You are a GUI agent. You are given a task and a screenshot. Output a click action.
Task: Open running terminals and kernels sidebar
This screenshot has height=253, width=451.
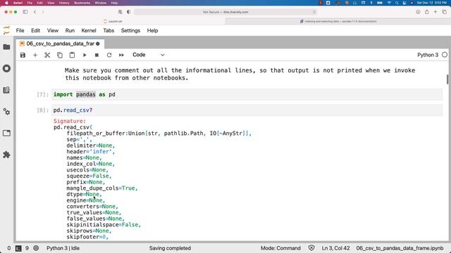pos(6,69)
